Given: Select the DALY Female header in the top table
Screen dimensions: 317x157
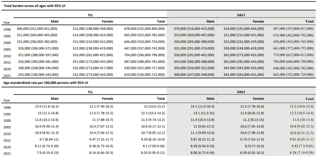Looking at the screenshot, I should click(258, 21).
